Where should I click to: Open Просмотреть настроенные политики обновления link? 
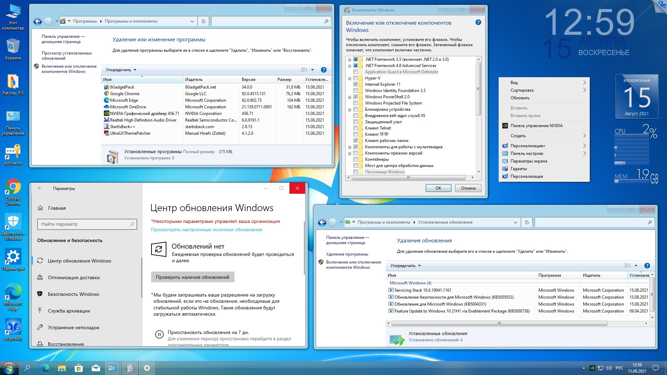pyautogui.click(x=206, y=230)
